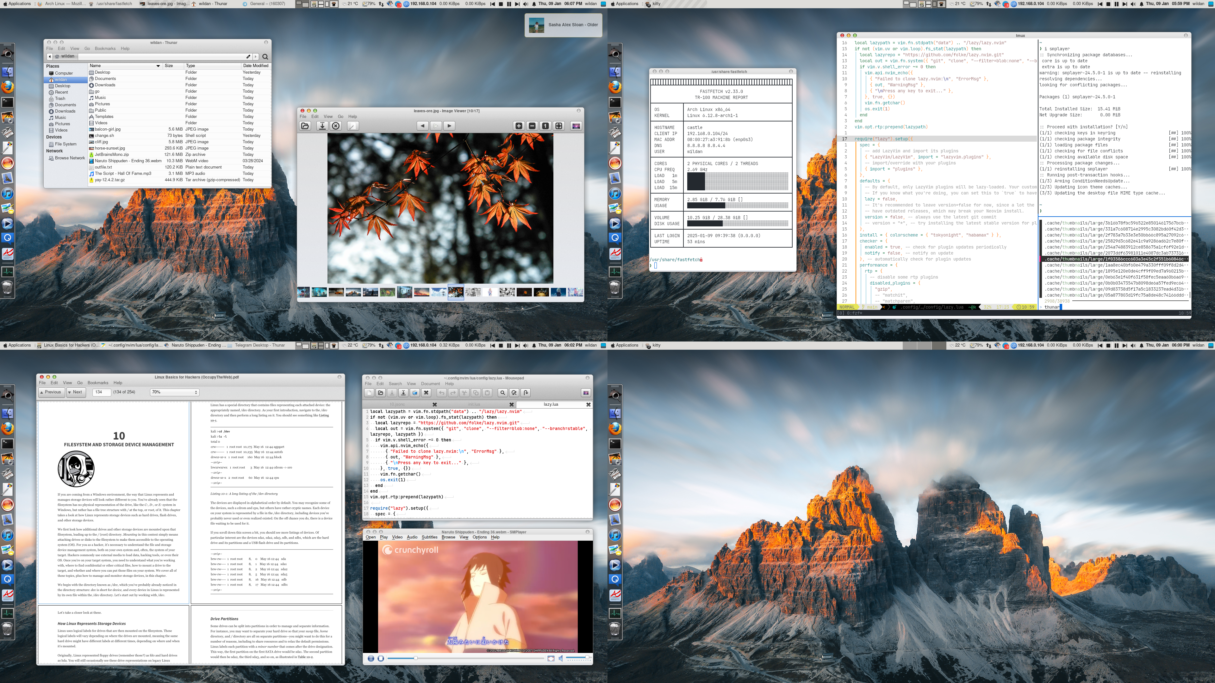Click 'Telegram Desktop - Thunar' taskbar button

[x=257, y=346]
